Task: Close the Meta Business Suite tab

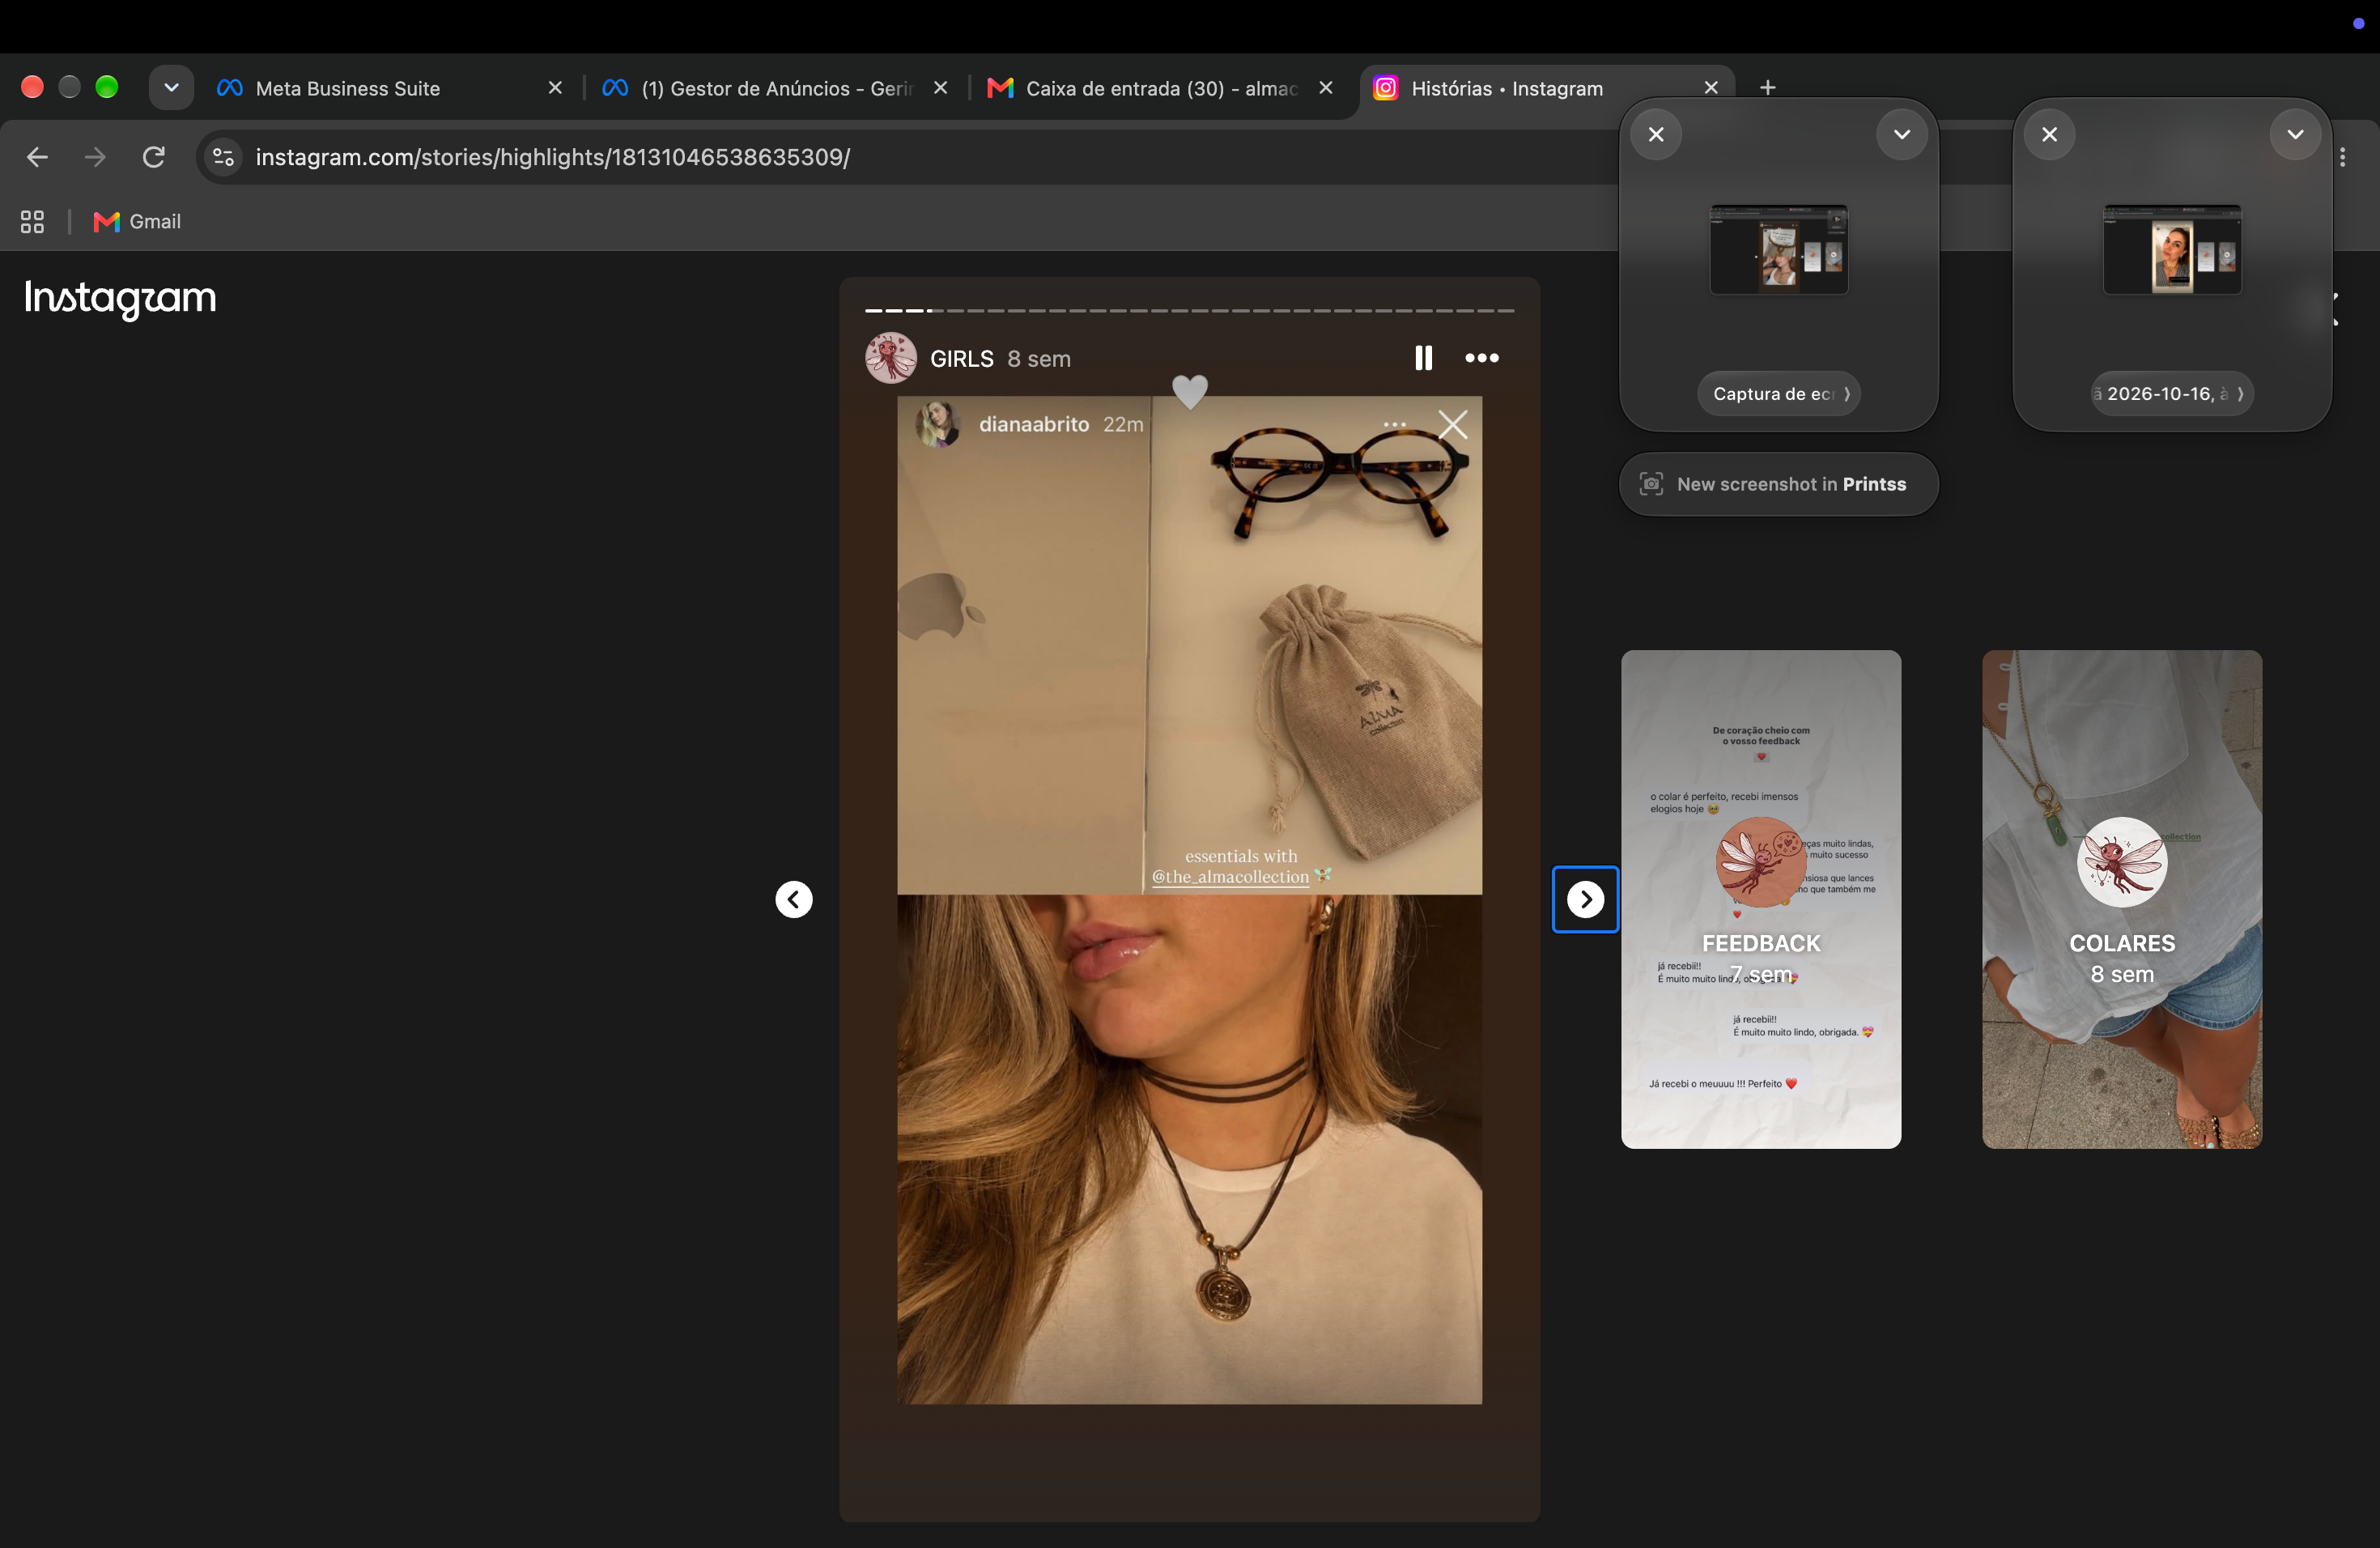Action: pos(555,88)
